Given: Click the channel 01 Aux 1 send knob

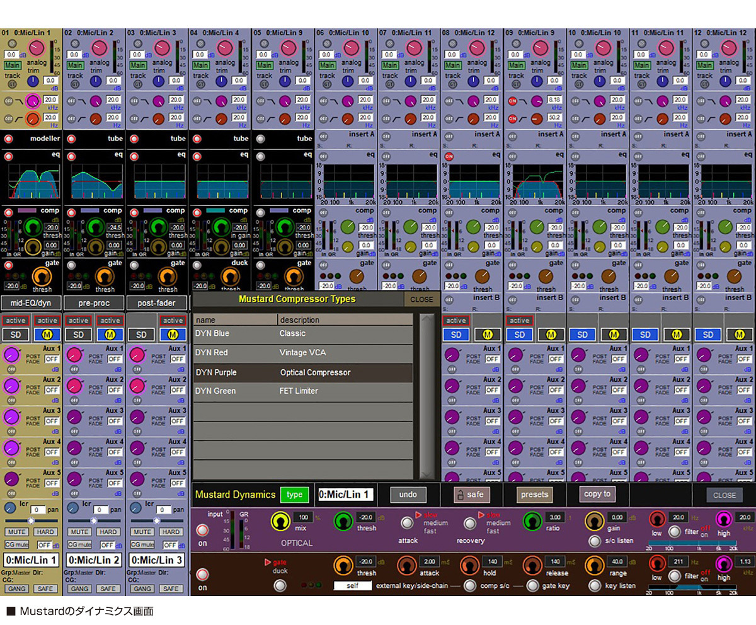Looking at the screenshot, I should click(x=12, y=355).
